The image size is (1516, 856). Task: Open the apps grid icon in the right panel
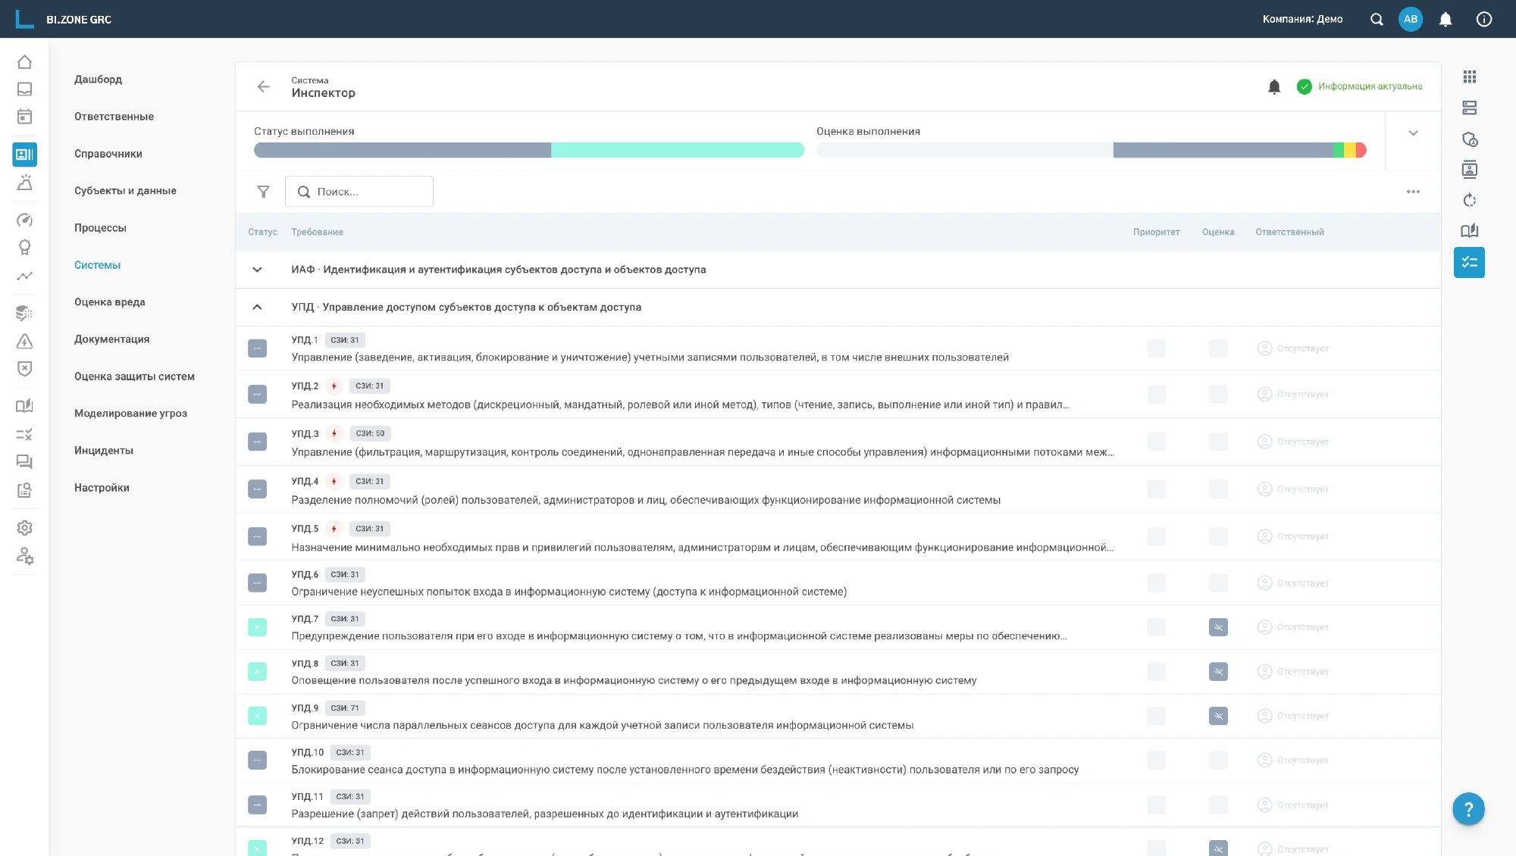1469,77
